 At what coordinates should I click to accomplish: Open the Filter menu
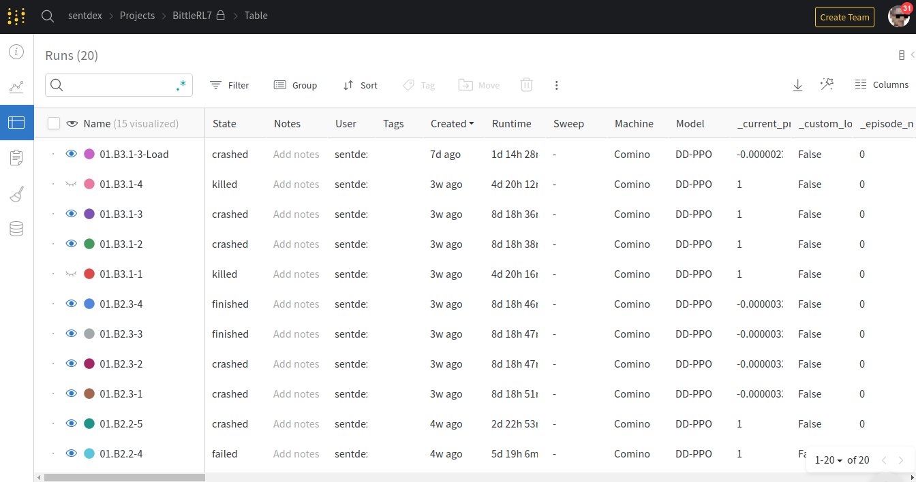tap(230, 85)
